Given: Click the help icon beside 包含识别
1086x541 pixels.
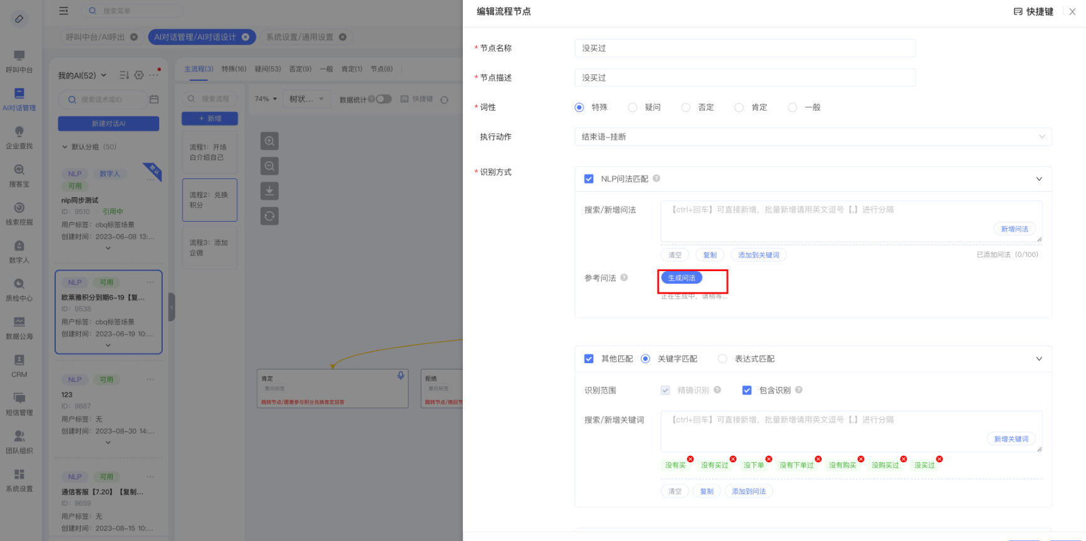Looking at the screenshot, I should (799, 390).
